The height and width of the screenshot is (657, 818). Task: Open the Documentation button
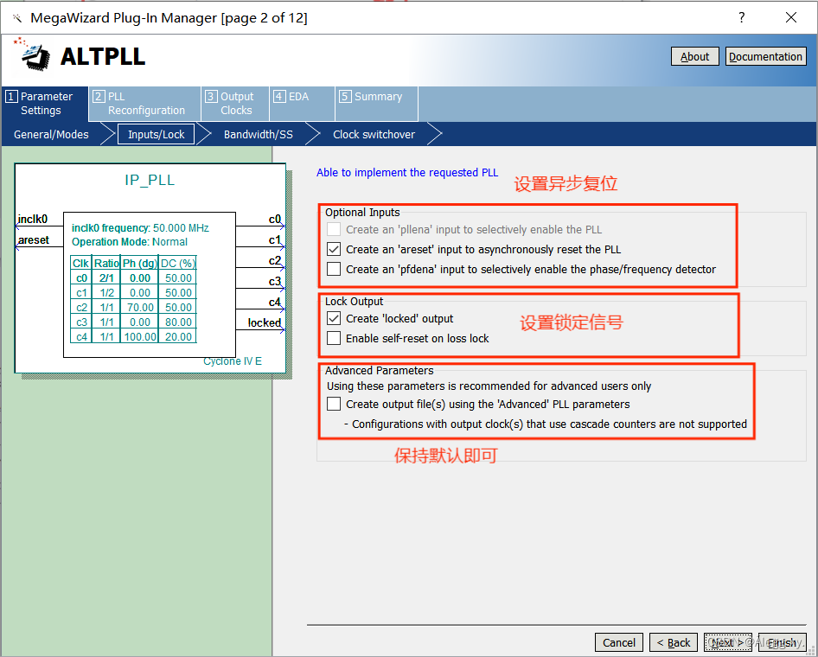(x=765, y=56)
